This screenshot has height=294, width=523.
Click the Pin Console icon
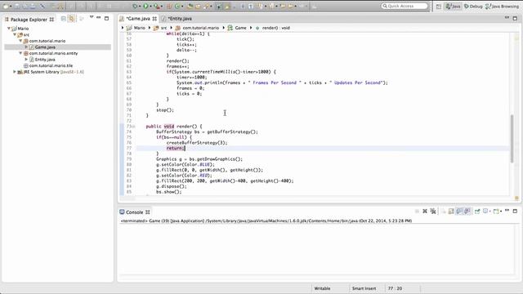[477, 212]
